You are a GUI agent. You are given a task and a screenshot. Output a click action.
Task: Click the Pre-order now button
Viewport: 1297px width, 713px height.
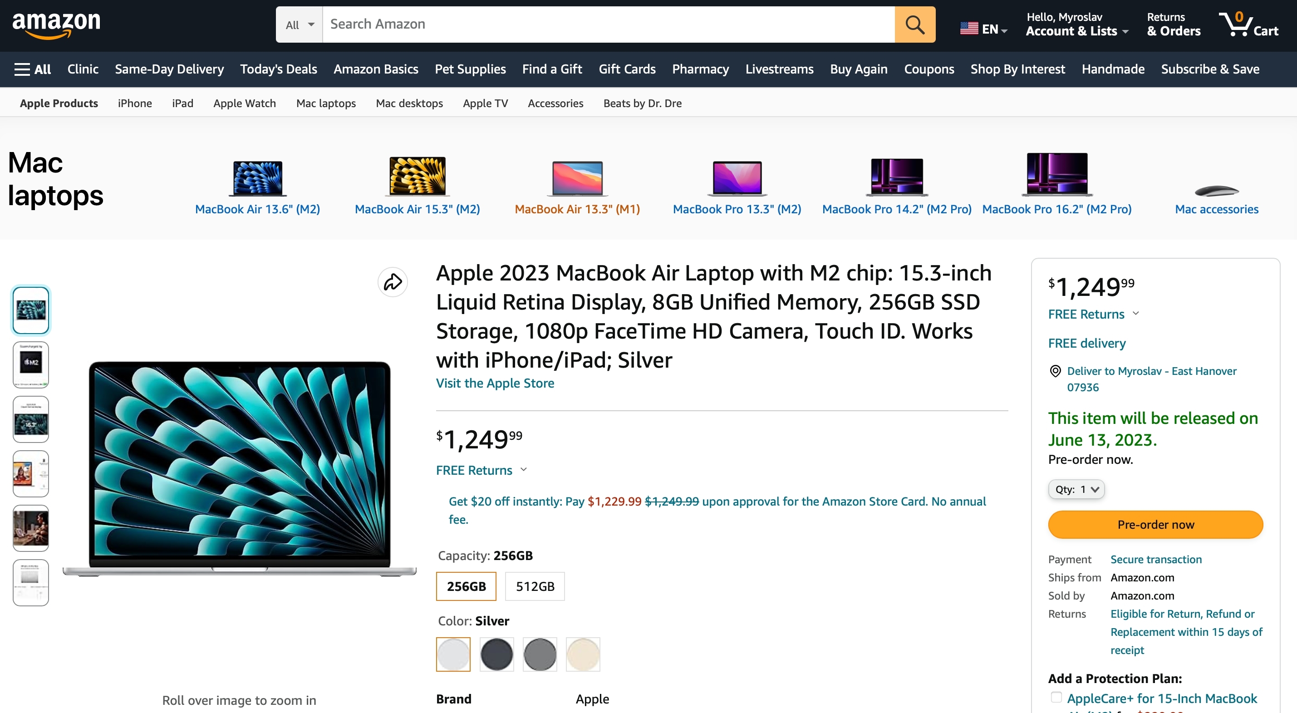pyautogui.click(x=1155, y=524)
